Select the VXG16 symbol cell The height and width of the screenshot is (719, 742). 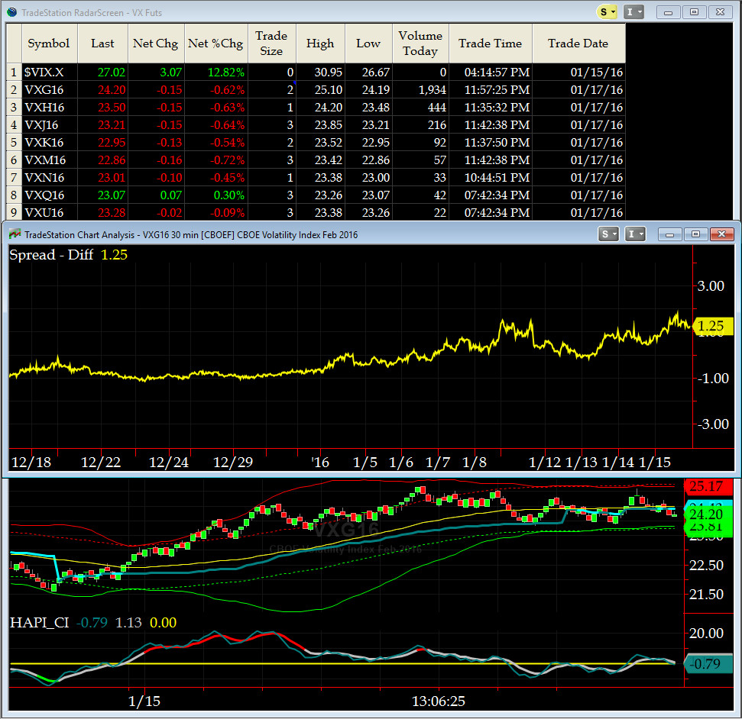coord(50,90)
